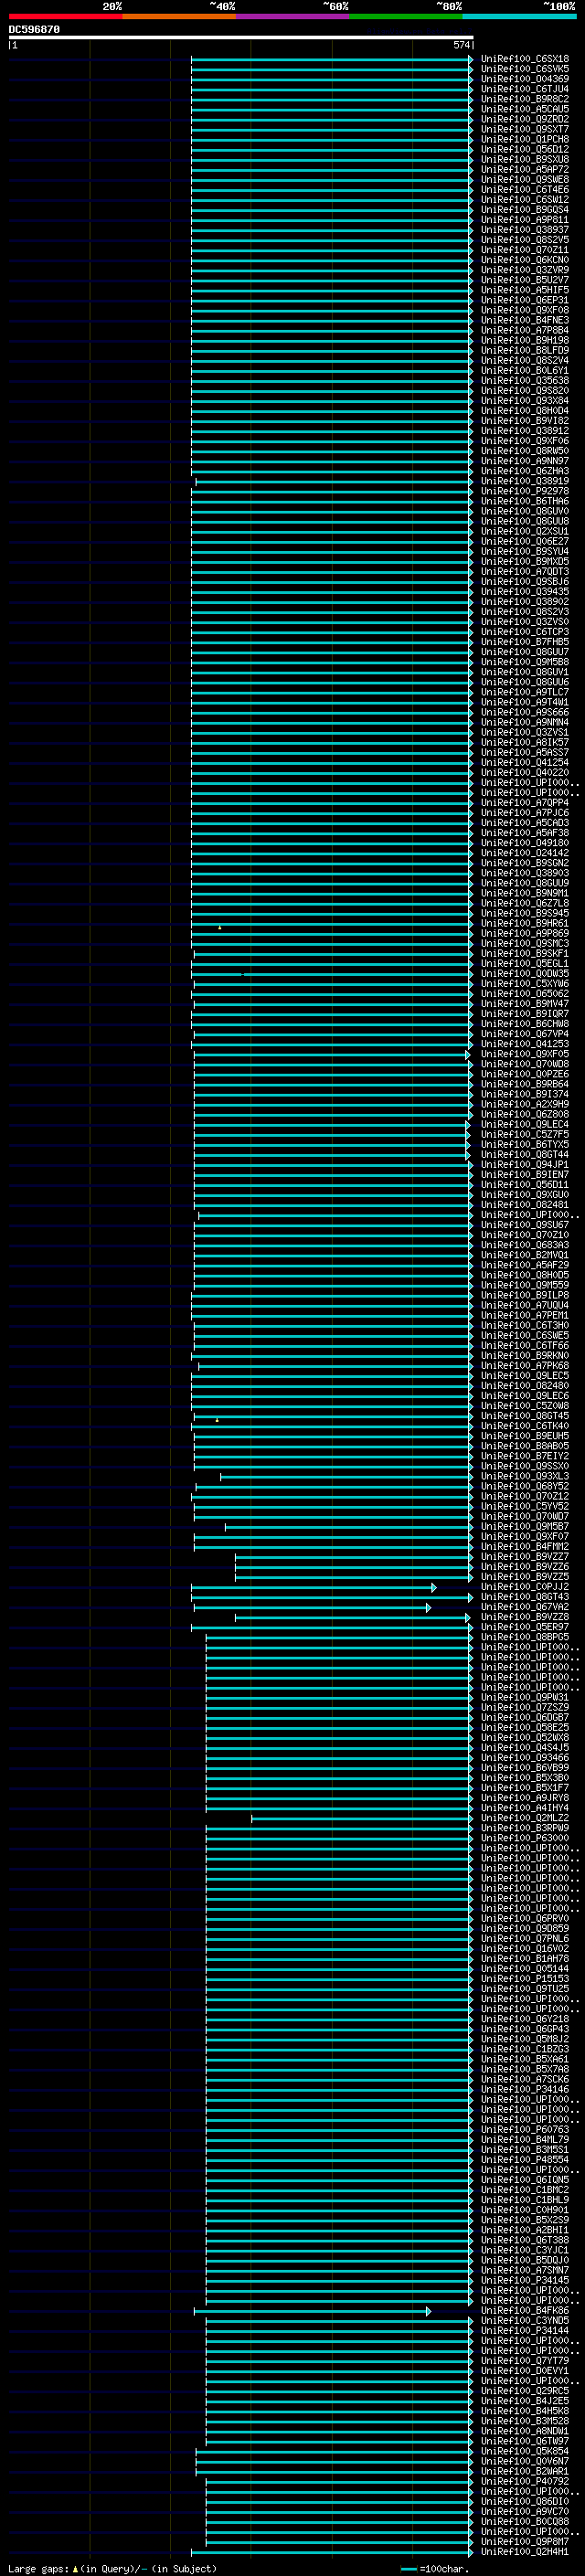The height and width of the screenshot is (2576, 585).
Task: Open the UniRef100_Q7PNL6 label
Action: tap(525, 1939)
